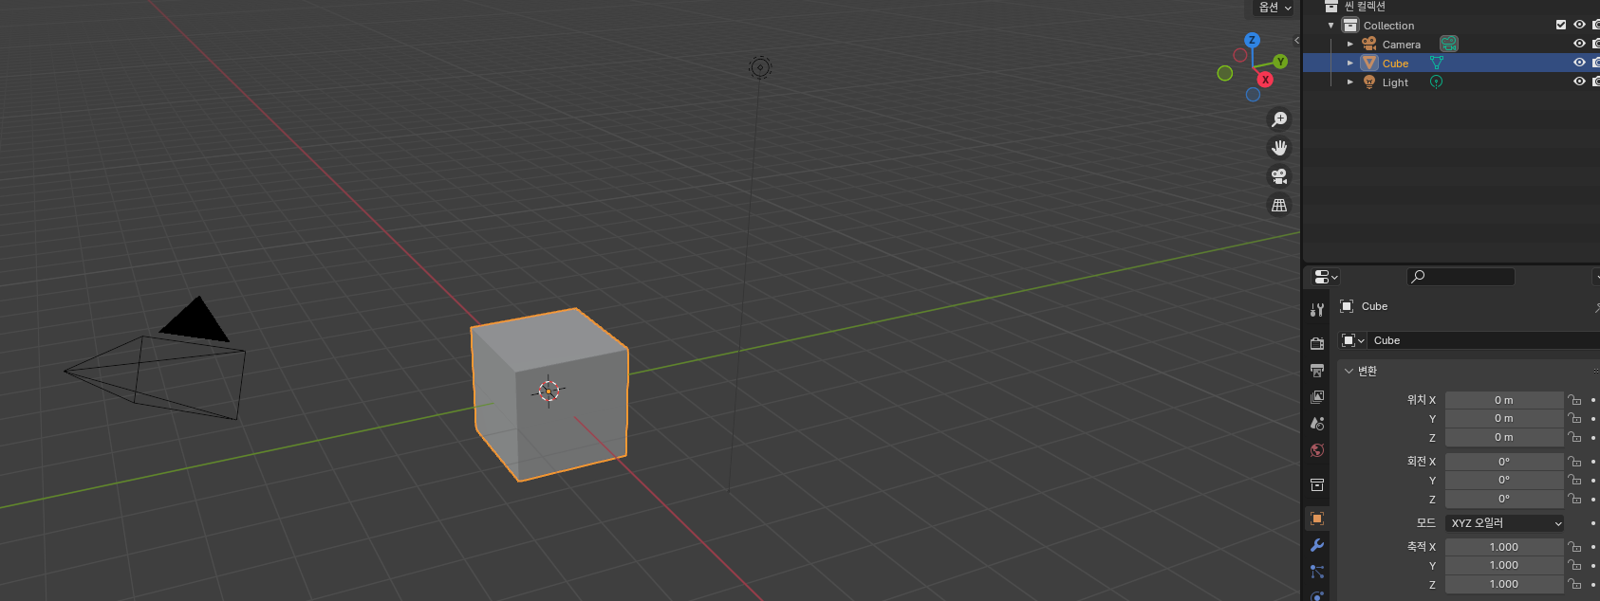Collapse the 변환 transform panel
The width and height of the screenshot is (1600, 601).
[x=1349, y=371]
